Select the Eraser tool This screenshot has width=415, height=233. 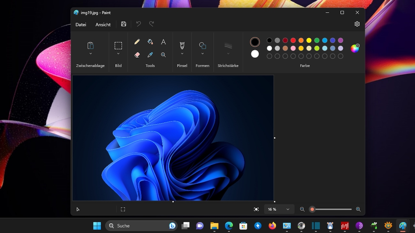tap(137, 55)
